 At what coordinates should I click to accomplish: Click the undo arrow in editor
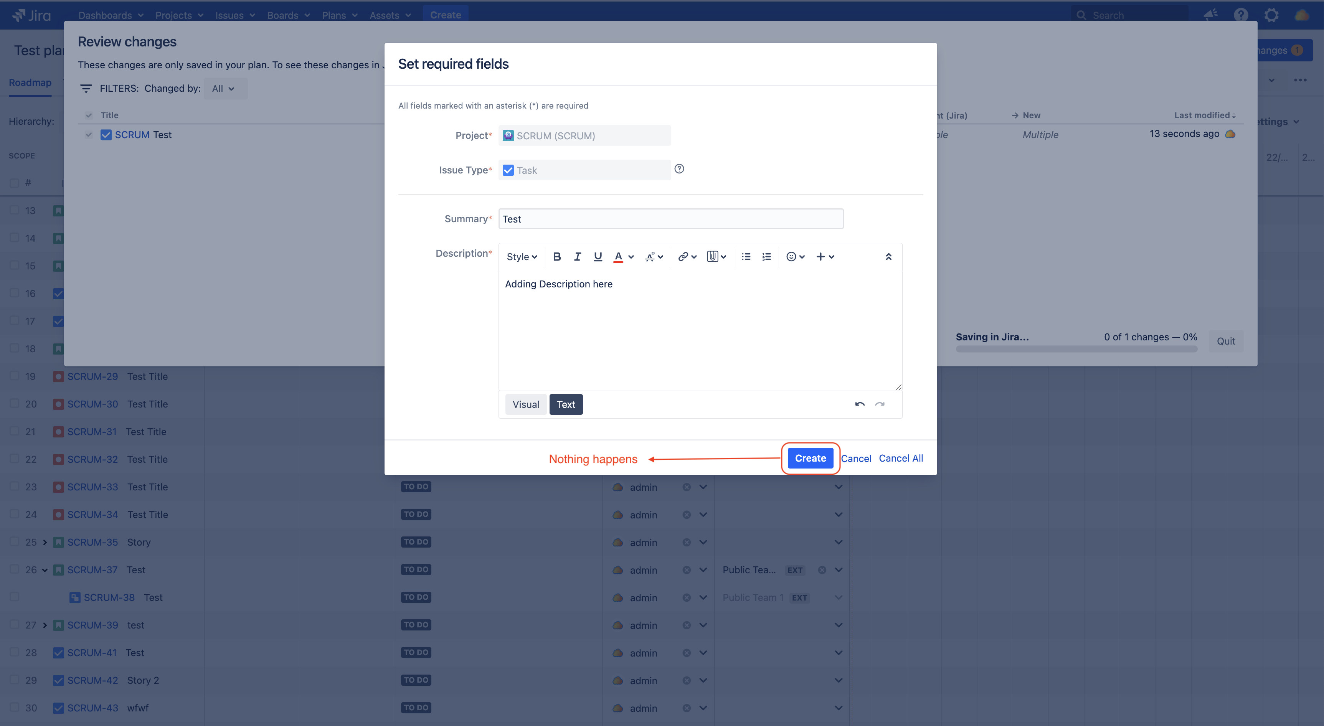[x=859, y=404]
